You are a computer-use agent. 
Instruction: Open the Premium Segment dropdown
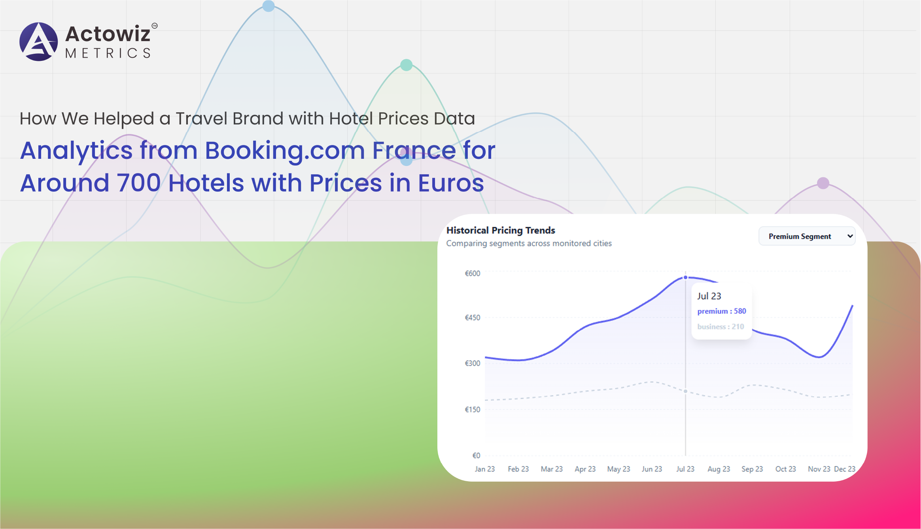tap(807, 236)
